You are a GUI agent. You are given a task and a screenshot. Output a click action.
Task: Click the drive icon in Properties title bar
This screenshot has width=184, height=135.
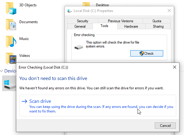(x=69, y=11)
